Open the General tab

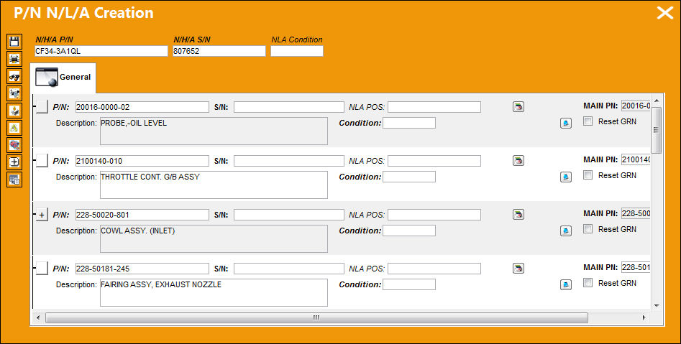[63, 78]
